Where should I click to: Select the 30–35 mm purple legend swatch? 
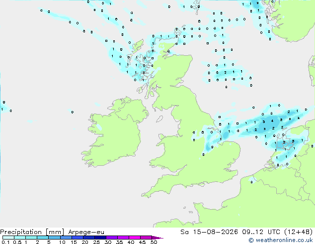coord(112,238)
